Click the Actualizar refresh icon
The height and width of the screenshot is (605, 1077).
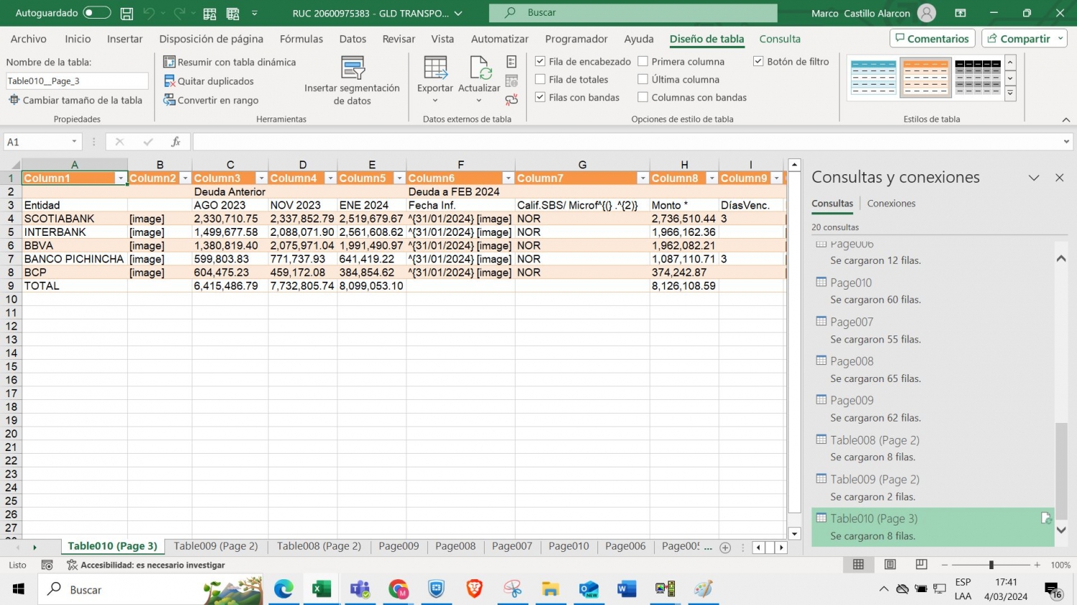(480, 69)
